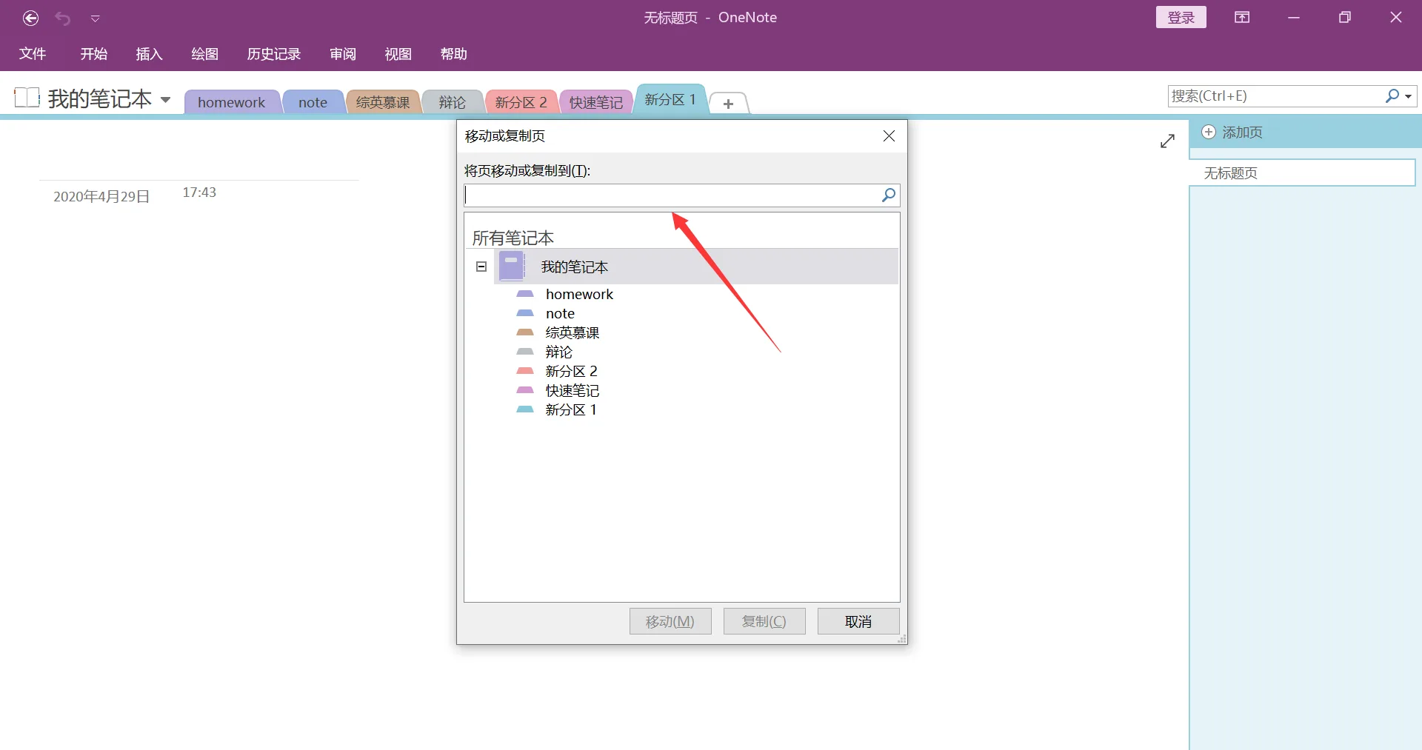The height and width of the screenshot is (750, 1422).
Task: Open the 视图 ribbon tab
Action: coord(398,54)
